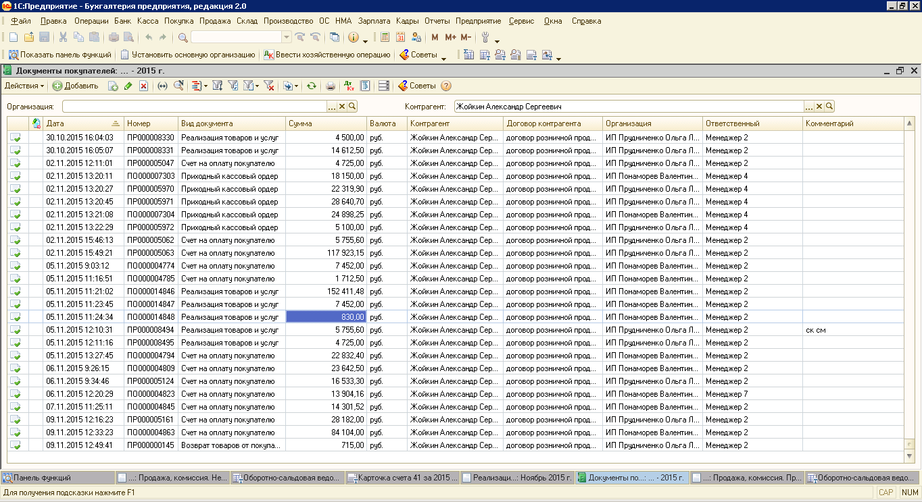Click the New document icon in main toolbar
This screenshot has width=922, height=502.
(13, 37)
